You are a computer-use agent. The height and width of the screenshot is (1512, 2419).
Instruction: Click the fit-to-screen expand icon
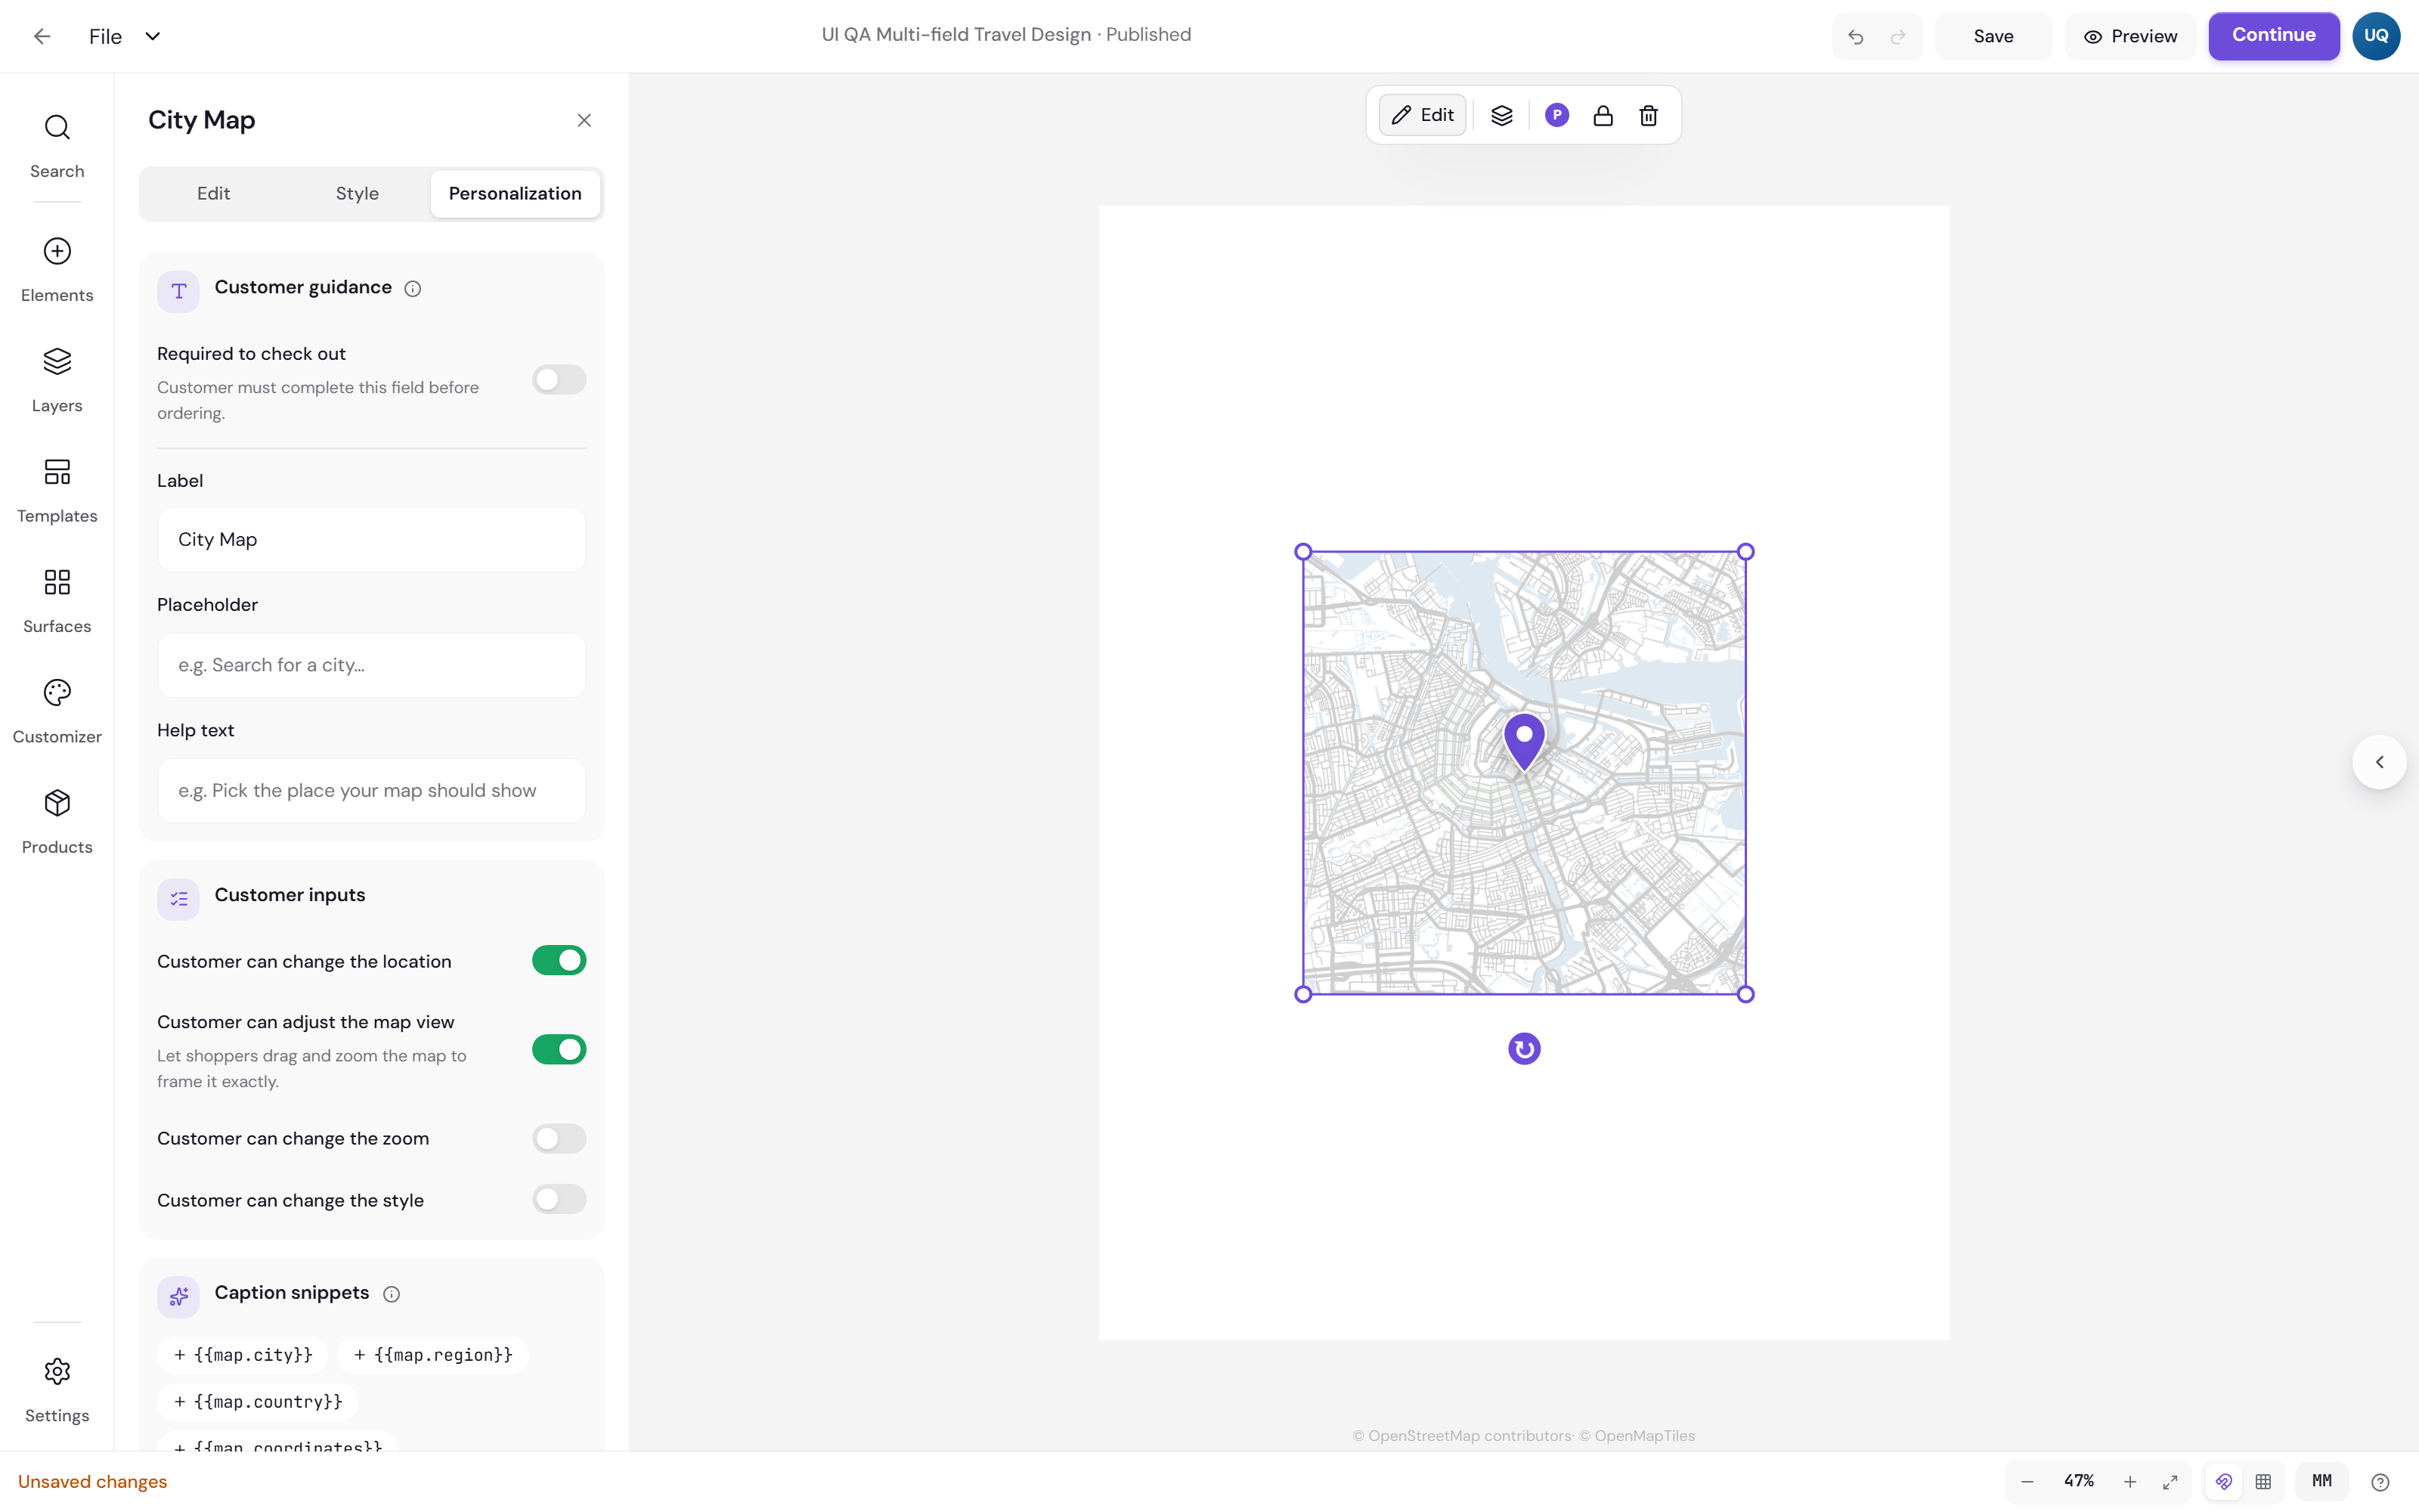2170,1481
